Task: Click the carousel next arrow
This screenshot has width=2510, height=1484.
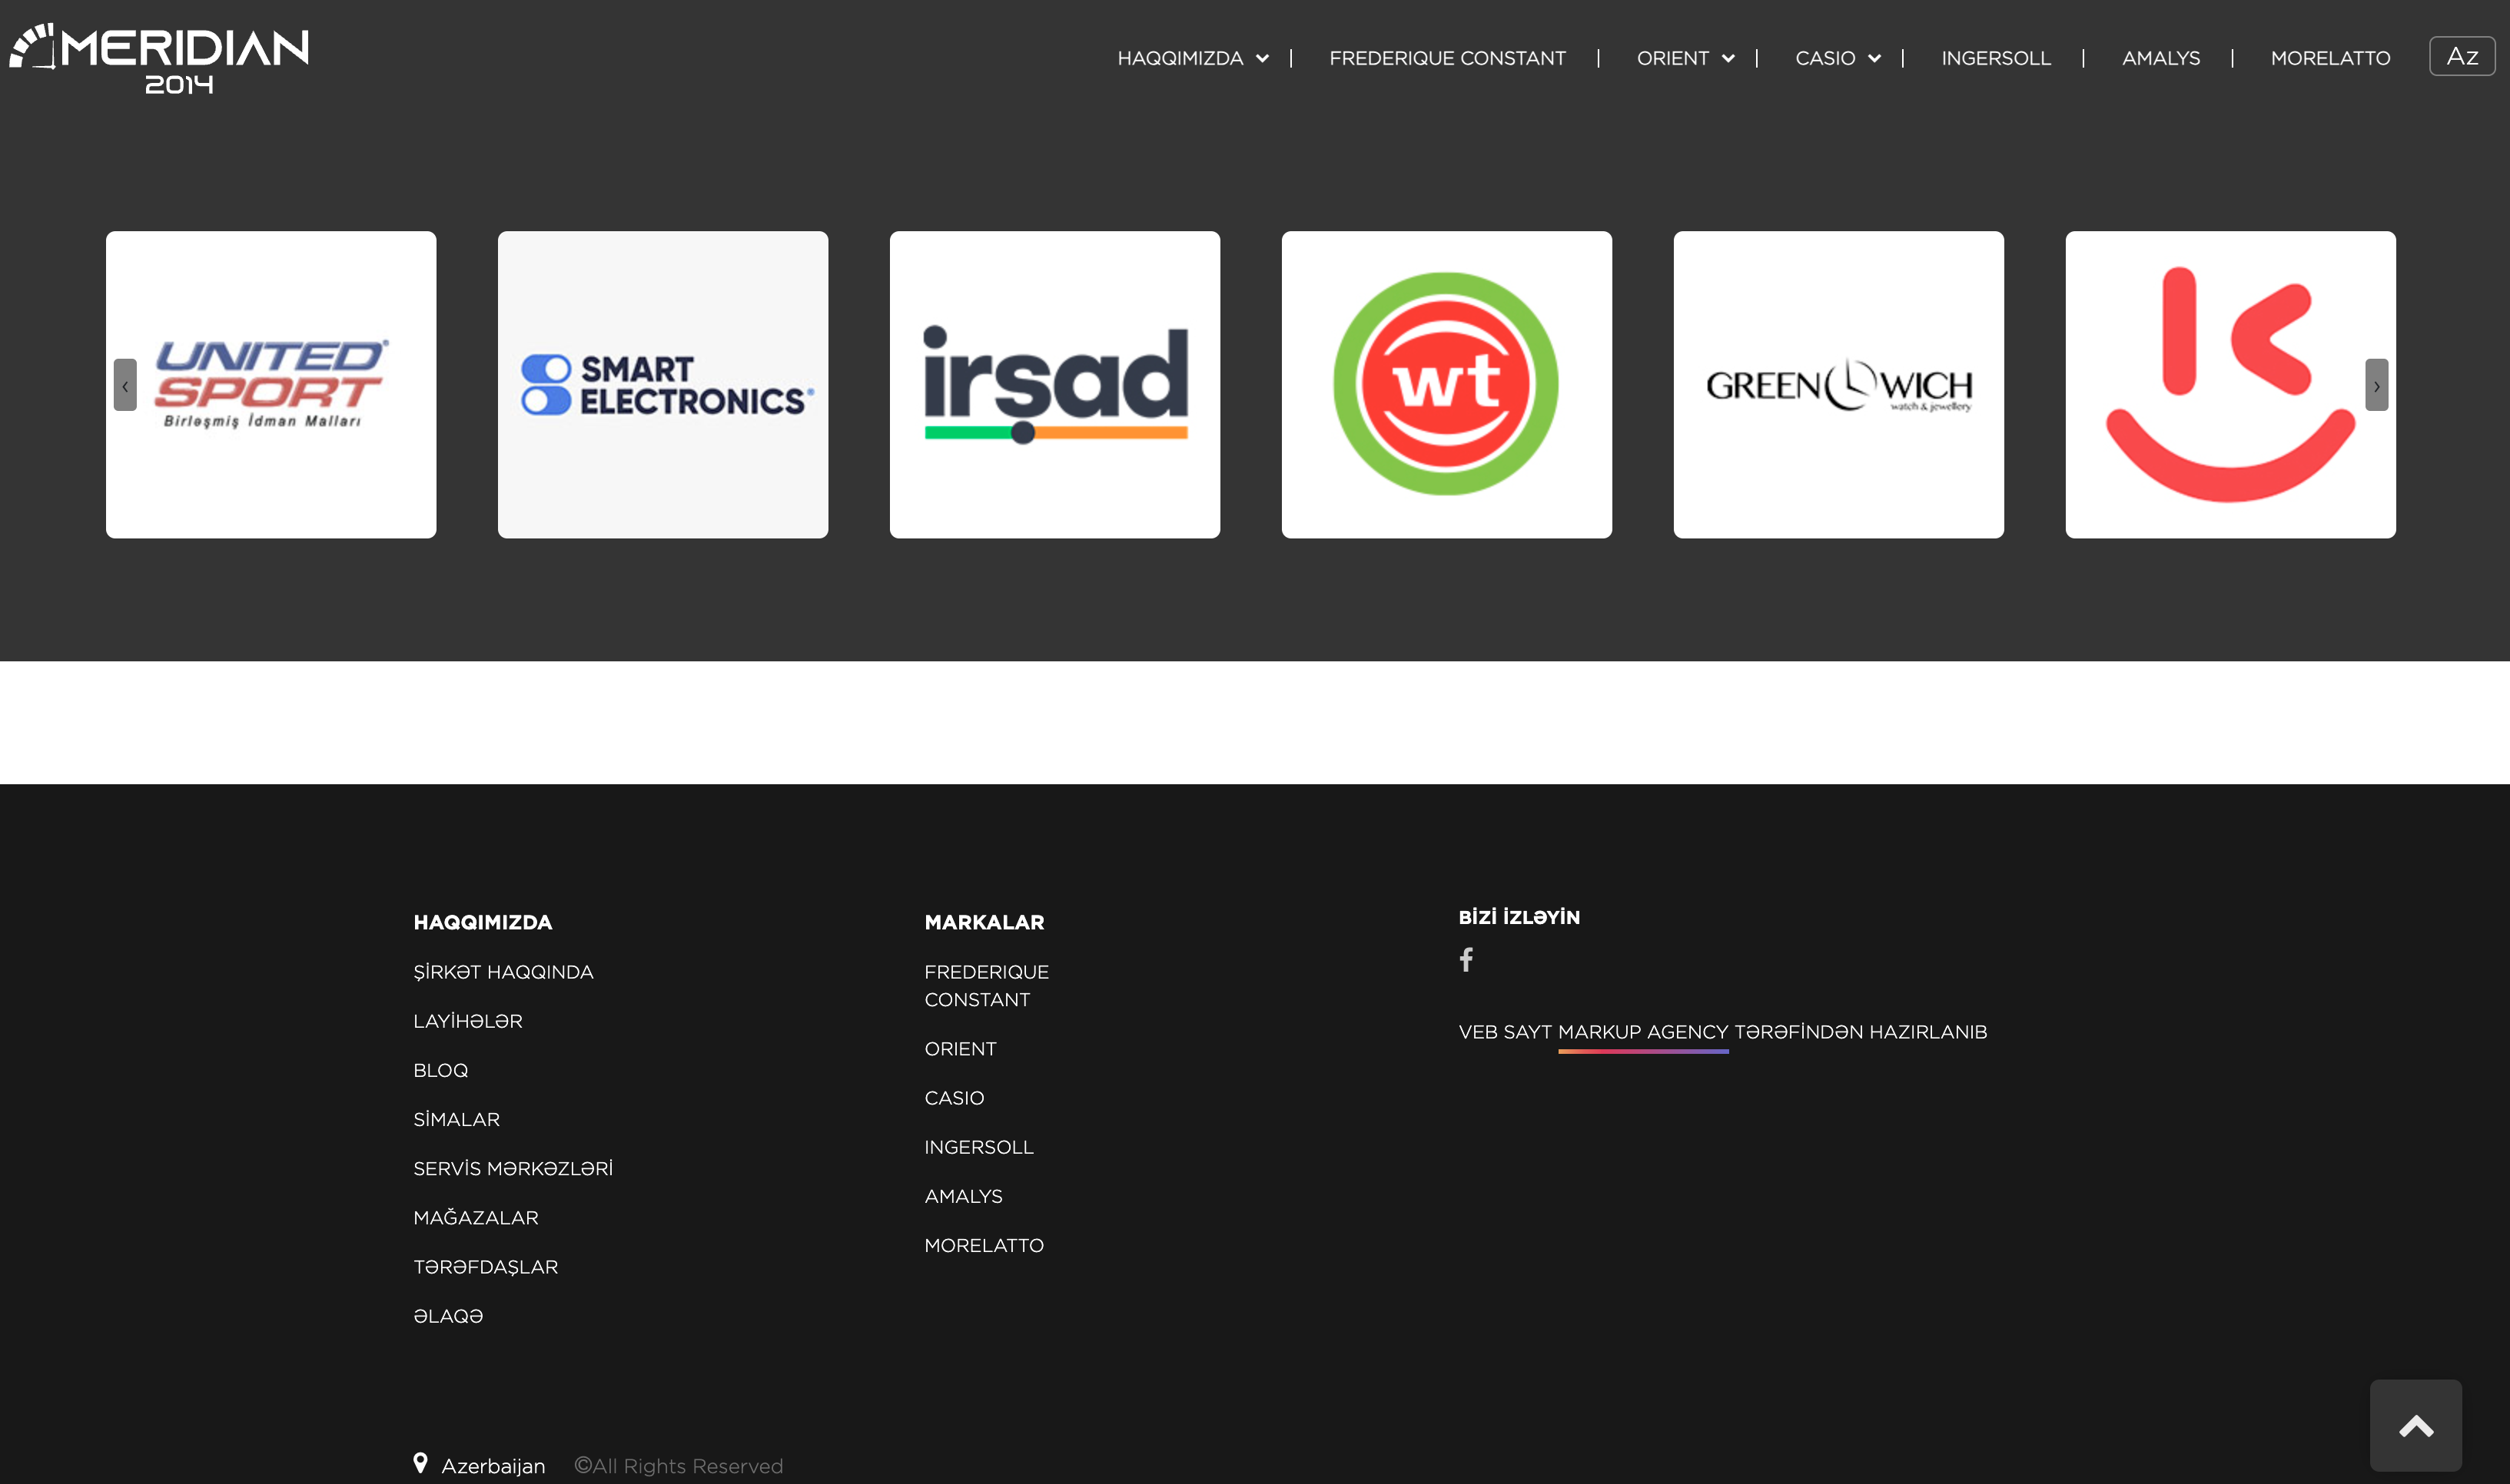Action: 2376,385
